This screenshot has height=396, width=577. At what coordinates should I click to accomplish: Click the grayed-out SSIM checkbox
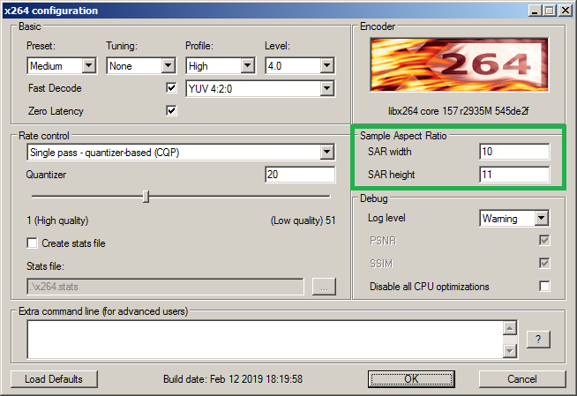click(544, 263)
